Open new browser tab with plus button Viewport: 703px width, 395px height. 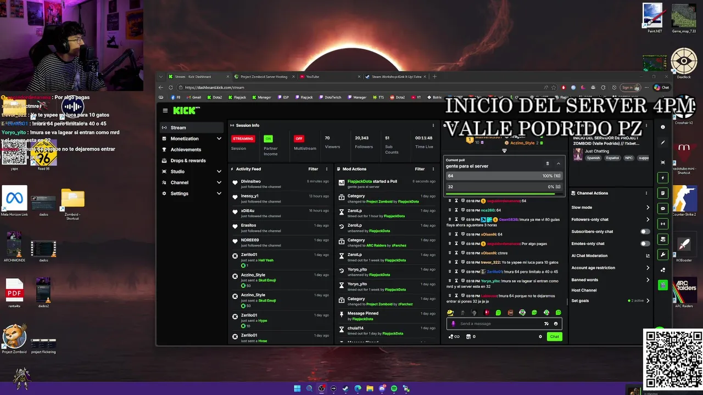[434, 77]
